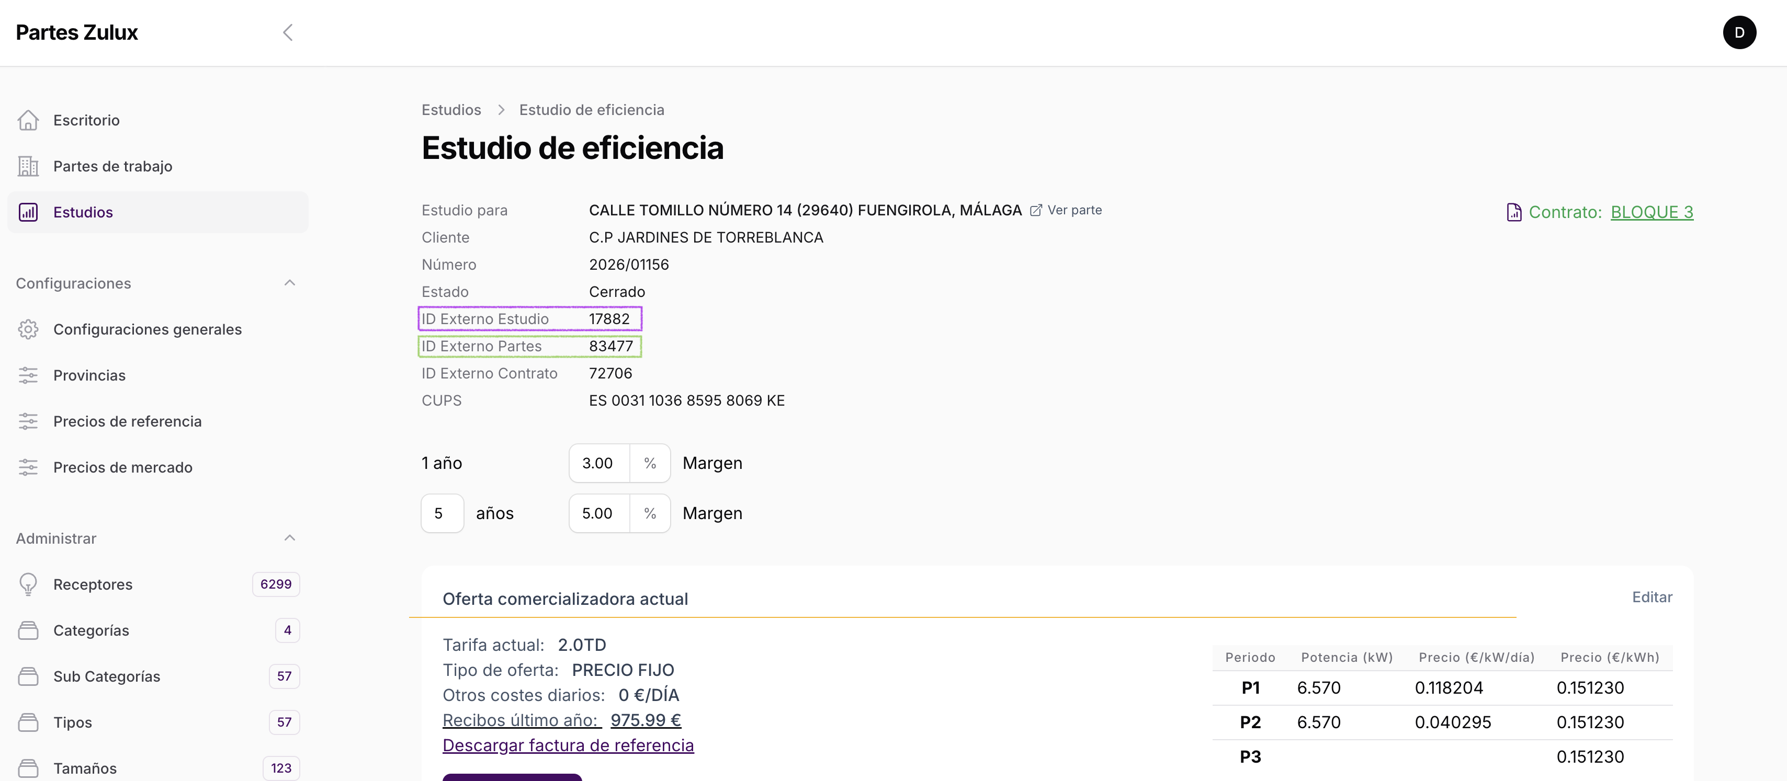
Task: Edit the 5.00 margin percentage field
Action: pos(600,513)
